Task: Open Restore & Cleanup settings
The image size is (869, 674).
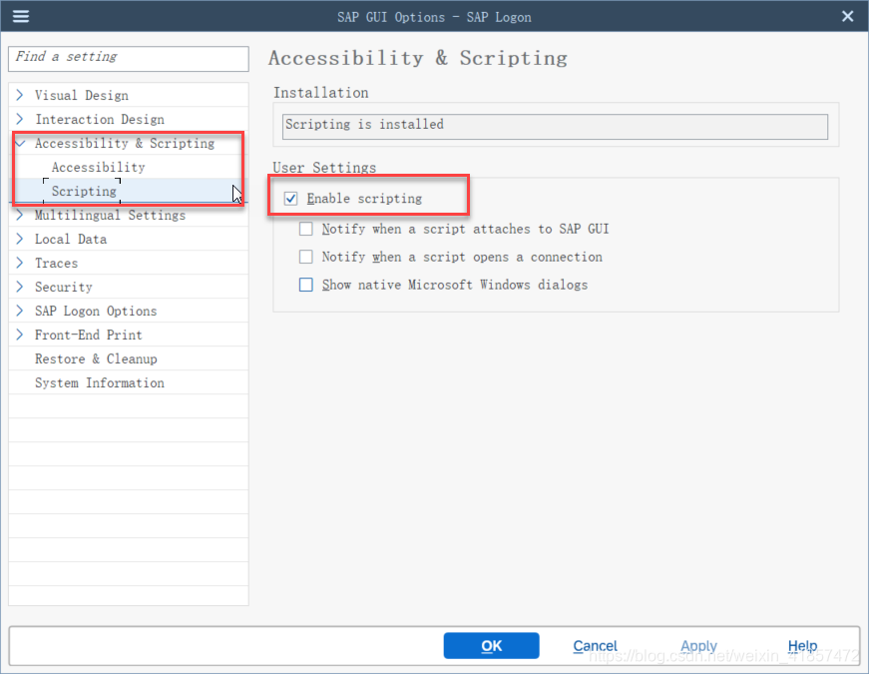Action: pos(96,358)
